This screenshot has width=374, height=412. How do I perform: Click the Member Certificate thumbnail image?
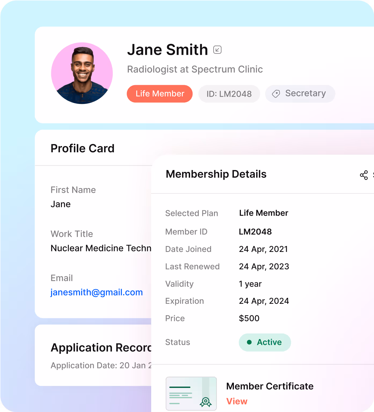coord(191,393)
